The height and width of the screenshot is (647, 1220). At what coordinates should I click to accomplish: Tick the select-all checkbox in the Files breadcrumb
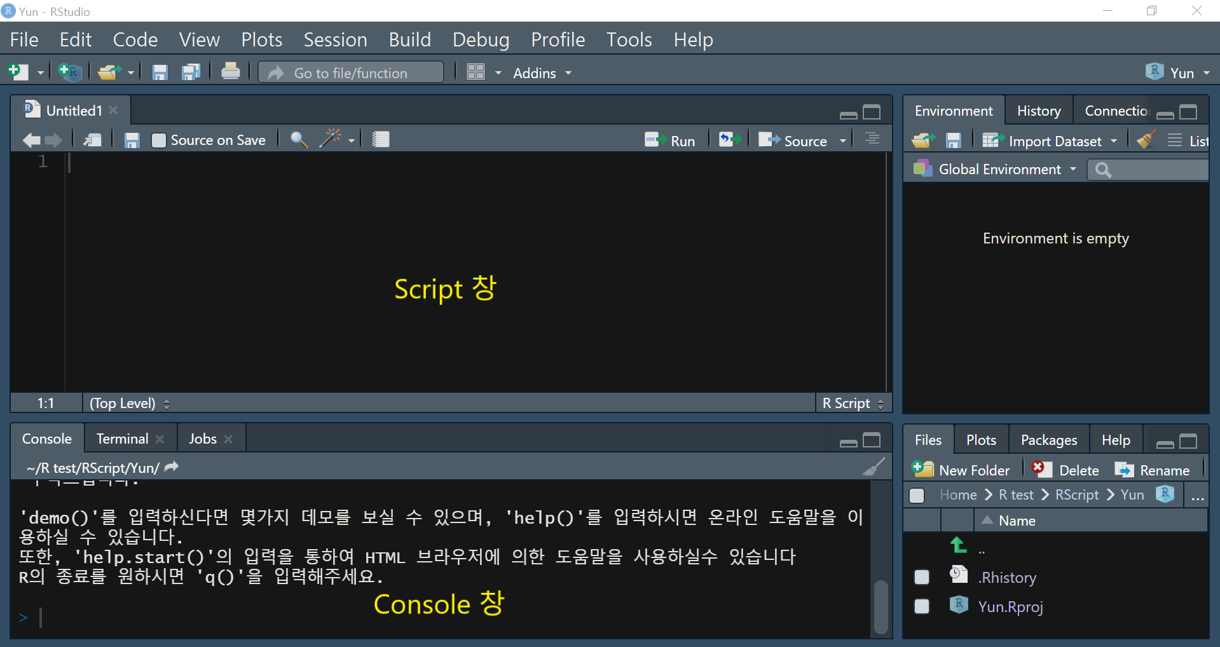(x=917, y=495)
